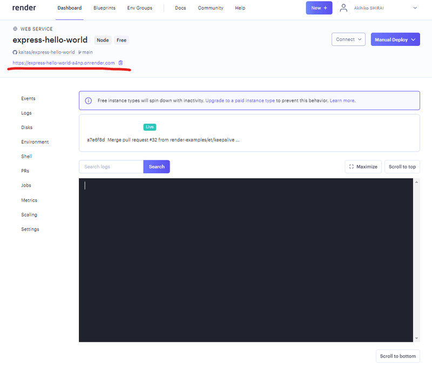This screenshot has height=371, width=432.
Task: Open the Metrics section in the sidebar
Action: click(29, 200)
